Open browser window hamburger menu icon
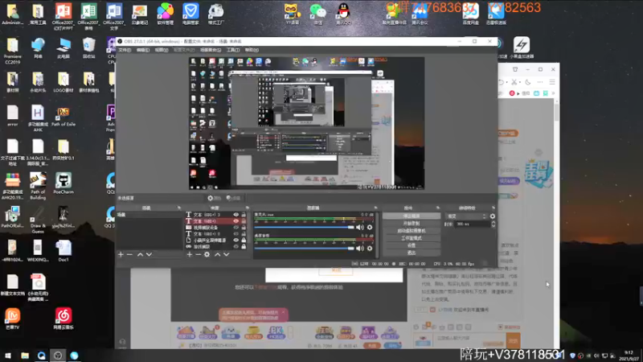 (552, 82)
